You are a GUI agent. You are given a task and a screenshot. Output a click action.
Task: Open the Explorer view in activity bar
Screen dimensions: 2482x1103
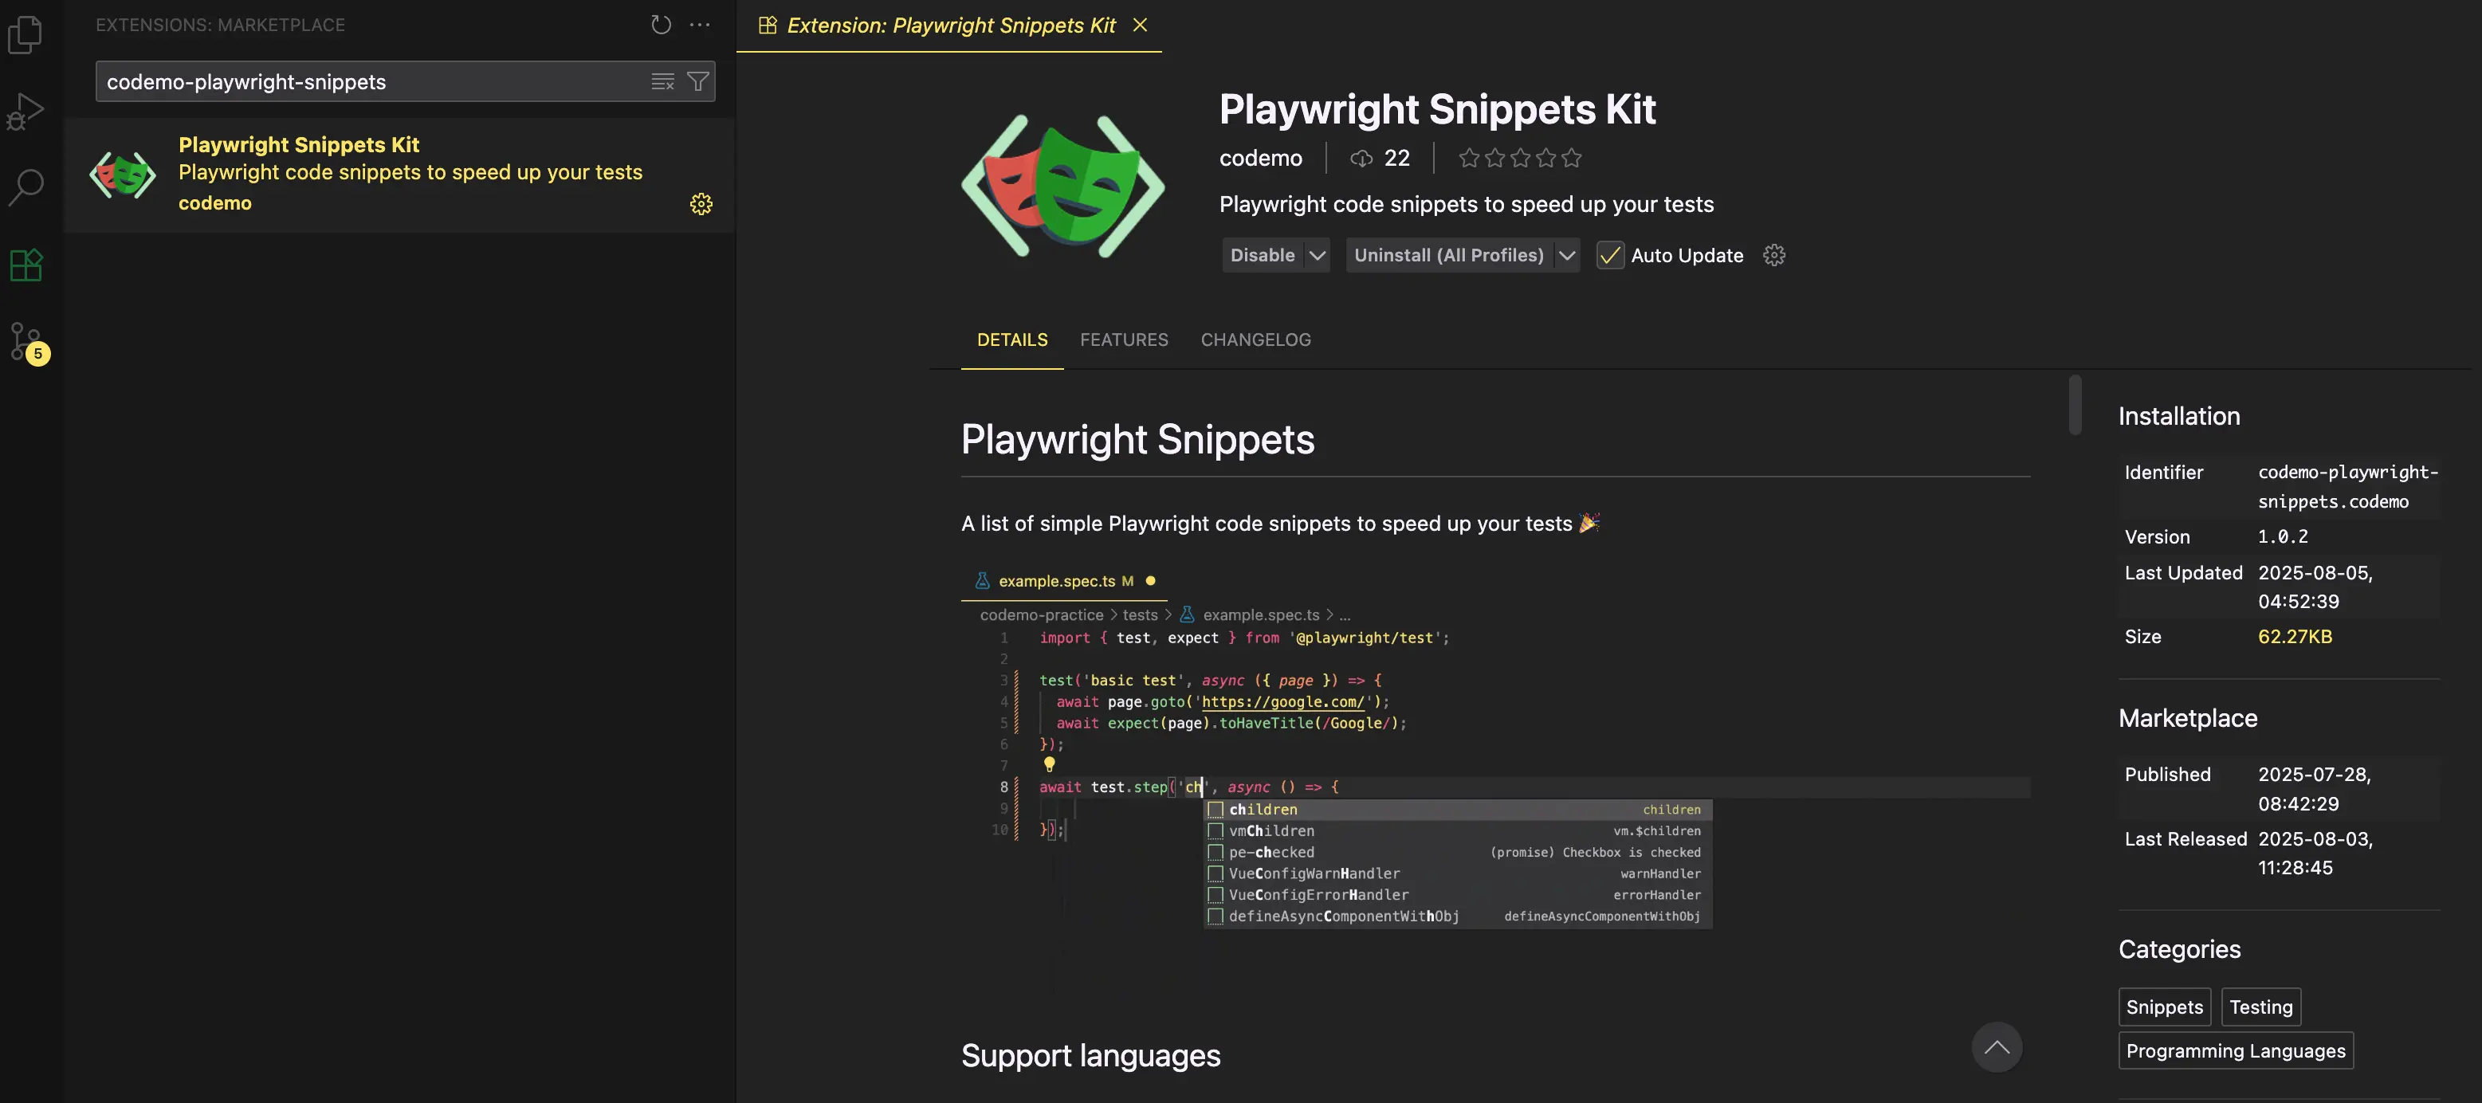pyautogui.click(x=25, y=35)
